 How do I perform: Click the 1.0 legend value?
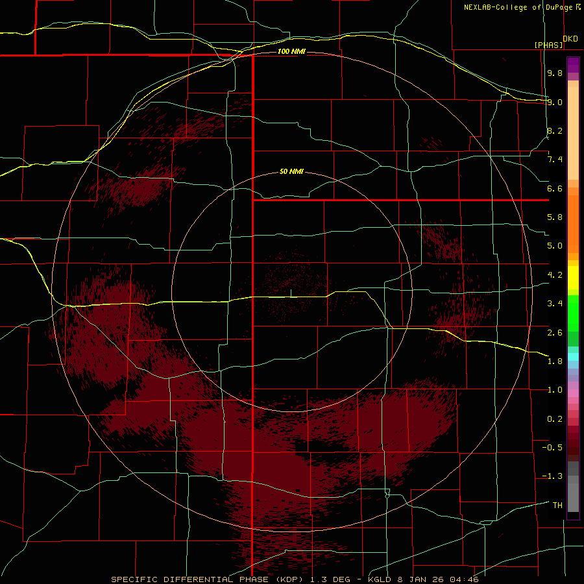coord(555,390)
